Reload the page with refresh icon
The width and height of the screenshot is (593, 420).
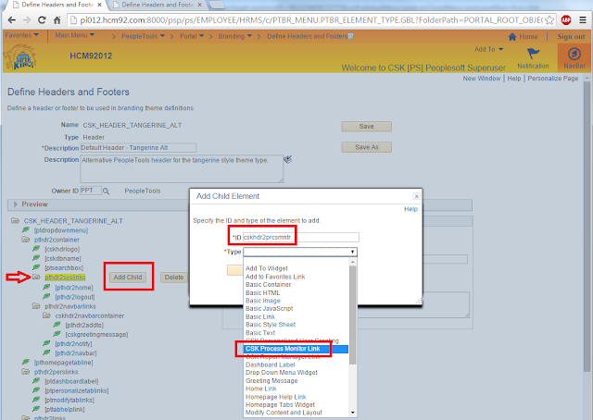(x=42, y=20)
